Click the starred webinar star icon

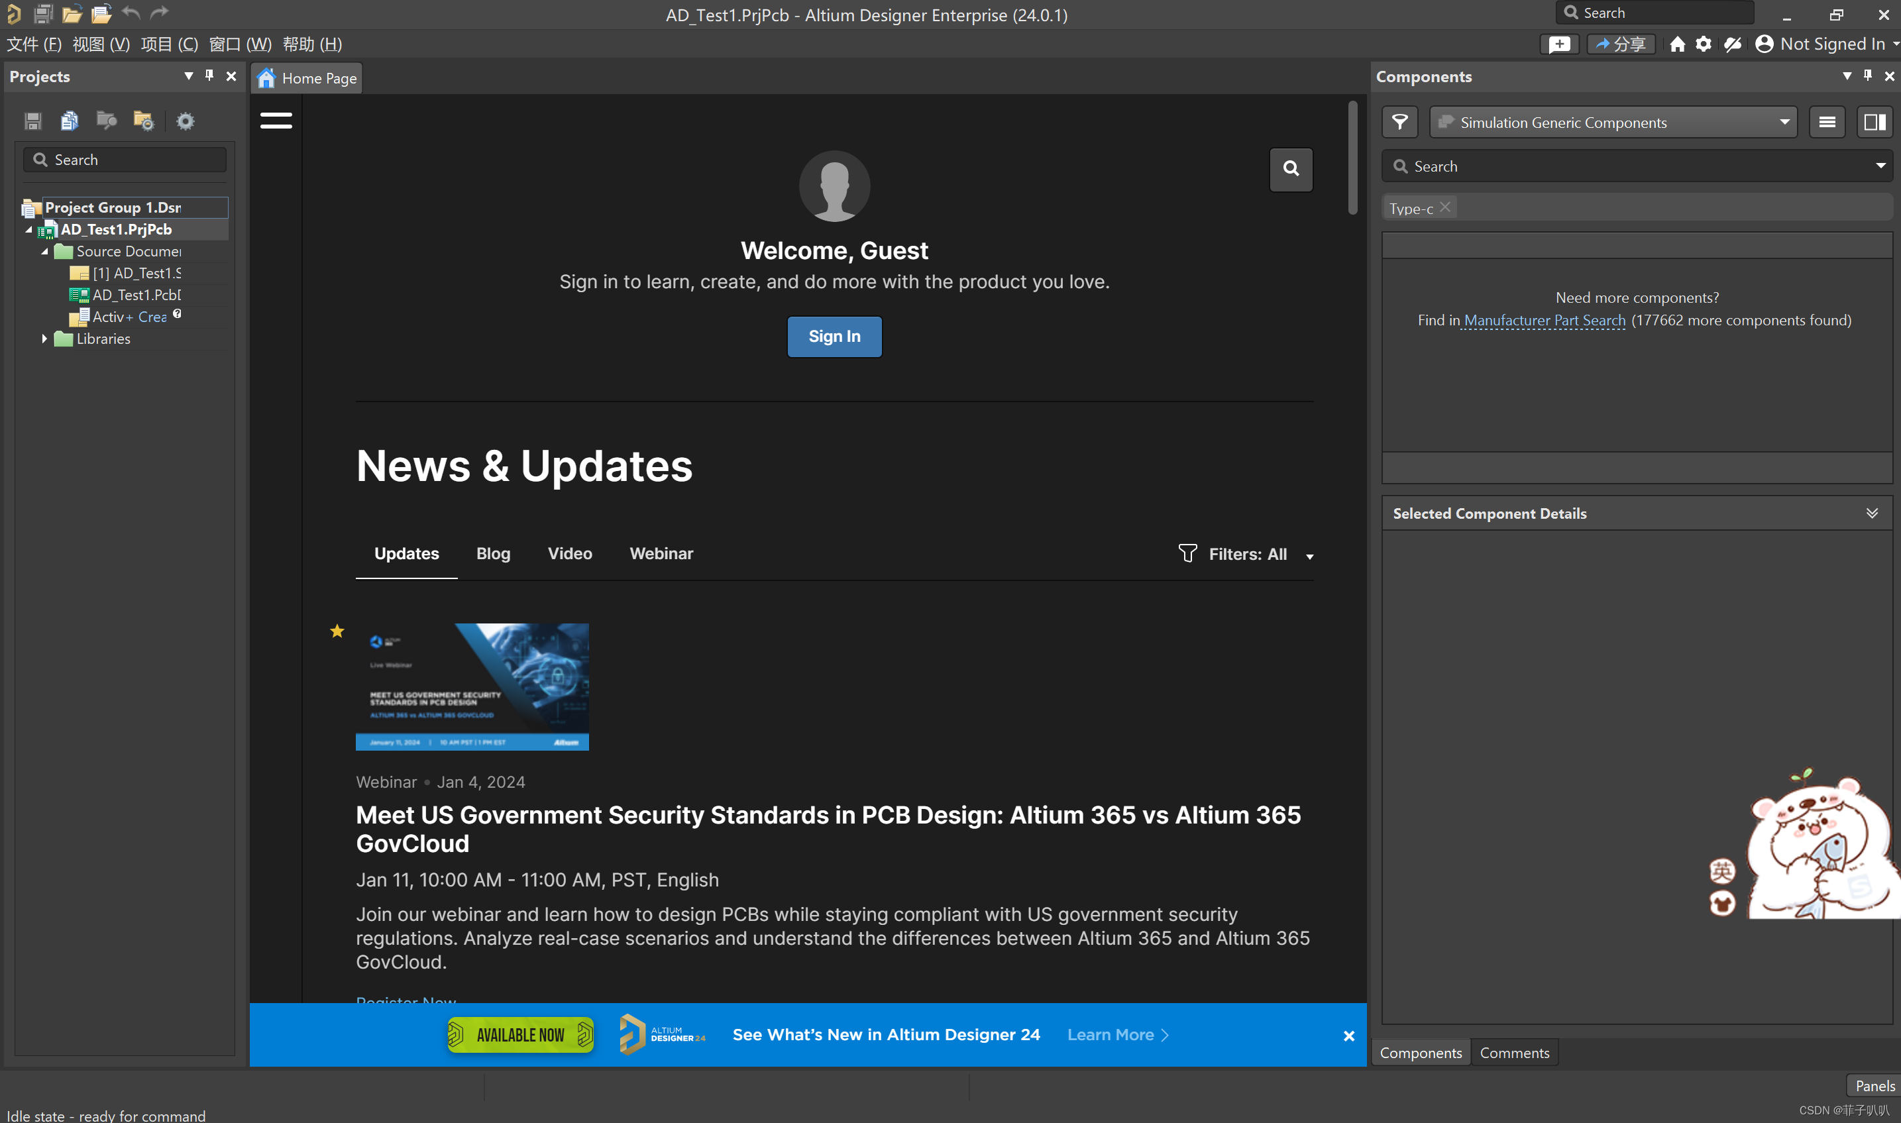(337, 631)
